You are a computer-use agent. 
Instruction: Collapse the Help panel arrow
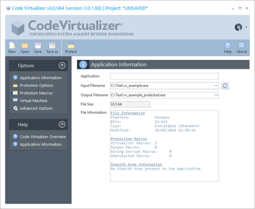(x=62, y=124)
